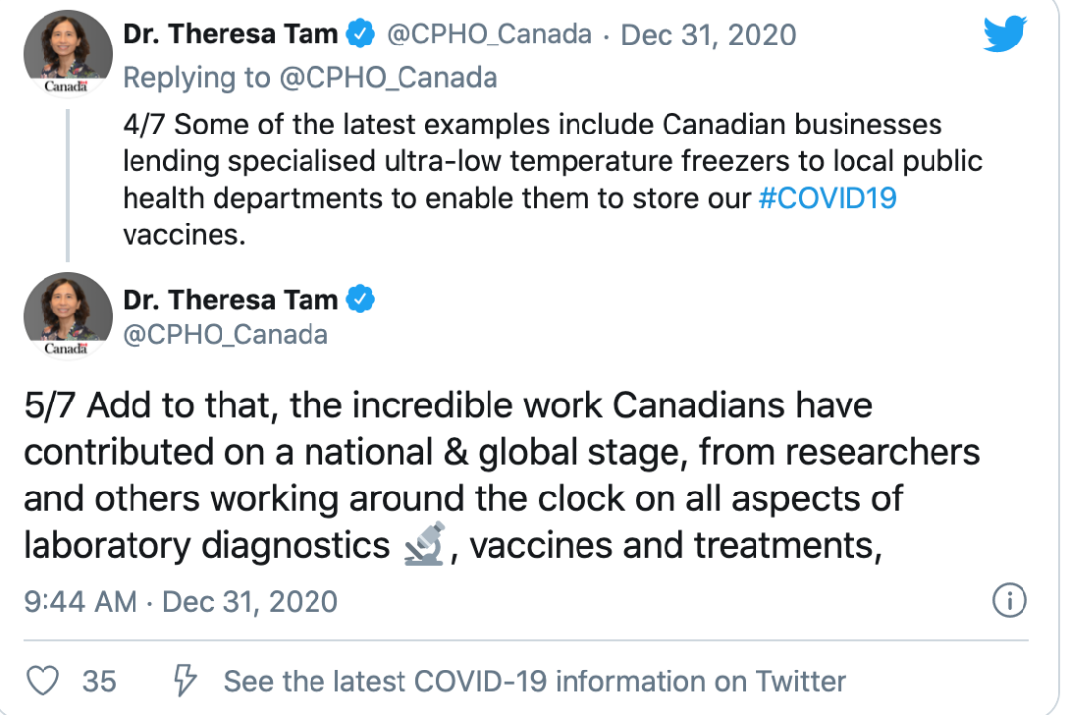
Task: Click the Dr. Theresa Tam name on the 4/7 tweet
Action: [x=230, y=34]
